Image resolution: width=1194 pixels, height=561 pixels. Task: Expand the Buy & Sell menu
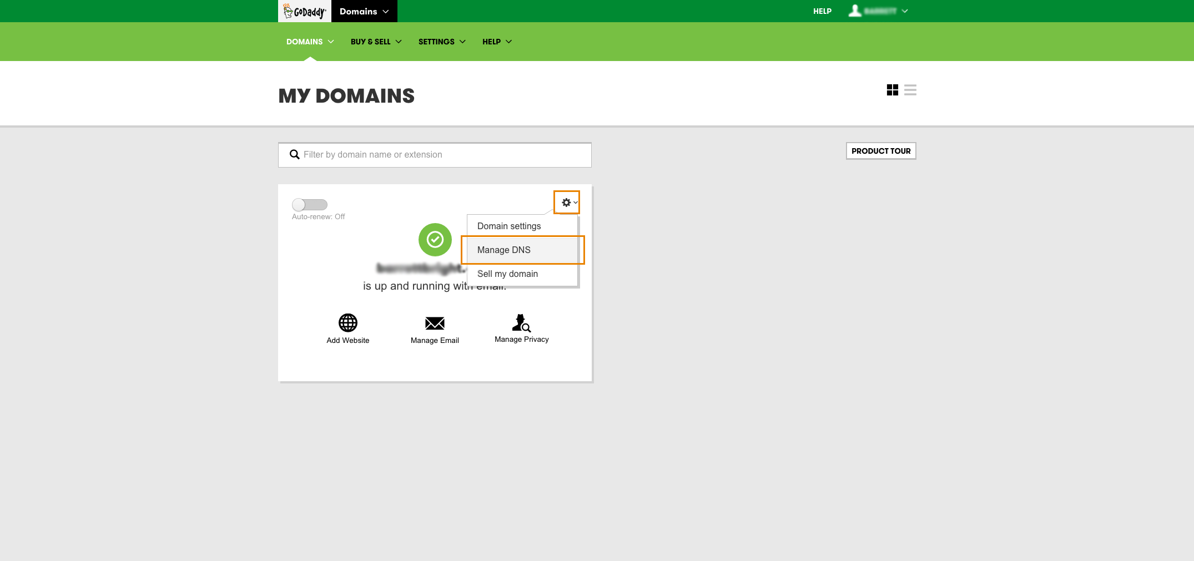376,42
